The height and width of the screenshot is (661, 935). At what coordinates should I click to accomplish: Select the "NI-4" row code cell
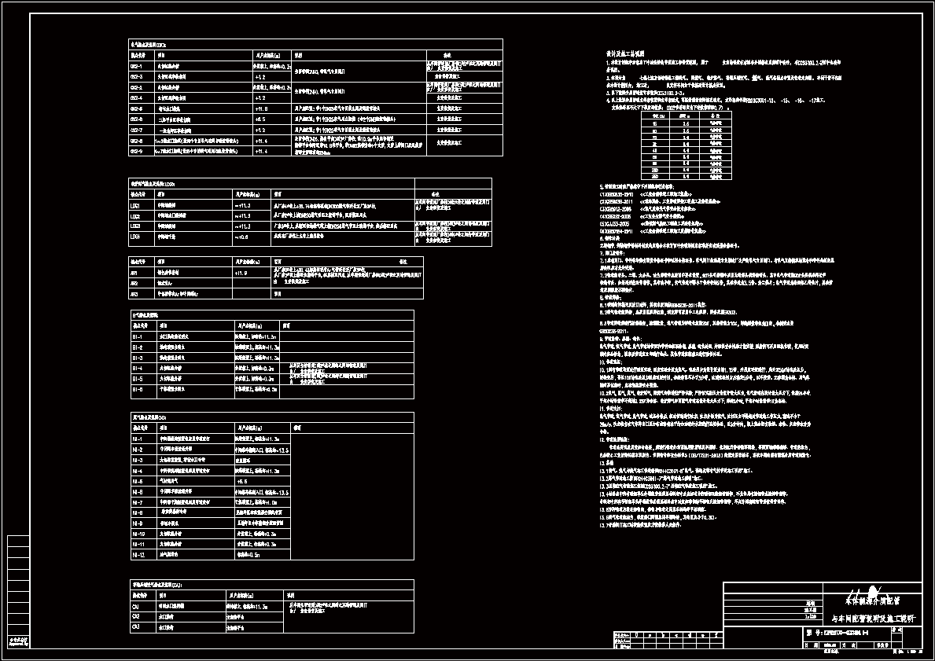(144, 471)
